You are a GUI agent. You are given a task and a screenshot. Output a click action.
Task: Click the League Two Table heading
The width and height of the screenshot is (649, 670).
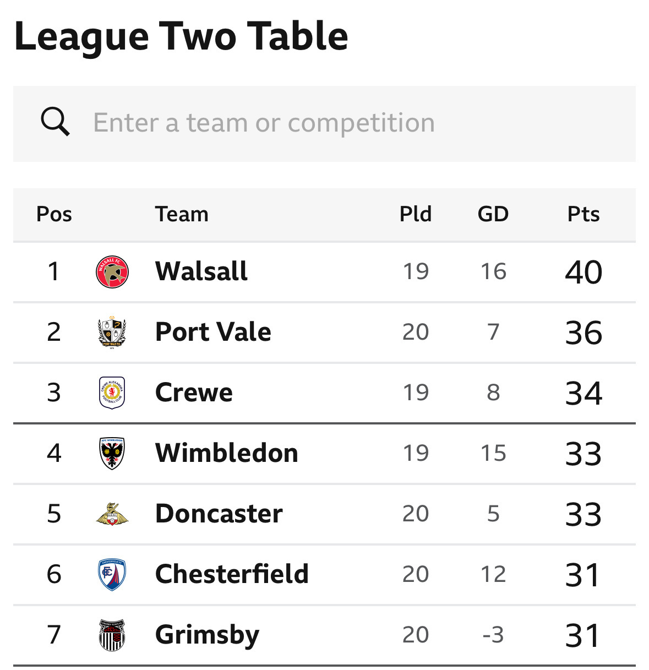(x=181, y=36)
